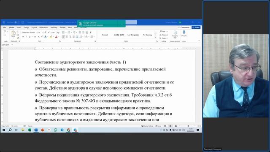The image size is (270, 152).
Task: Switch to the Review tab
Action: 62,27
